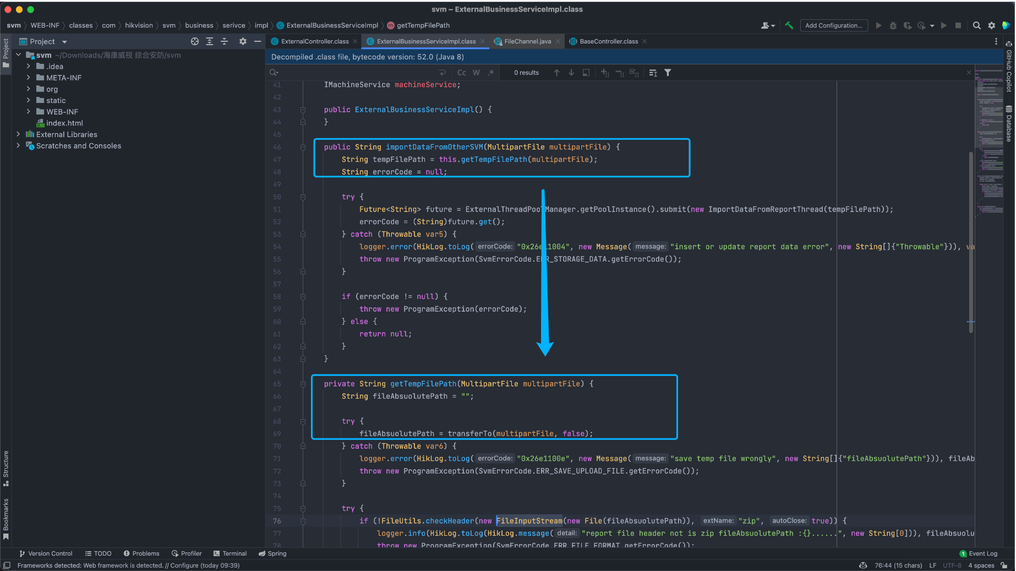Screen dimensions: 1016x571
Task: Switch to ExternalController.class tab
Action: click(x=314, y=41)
